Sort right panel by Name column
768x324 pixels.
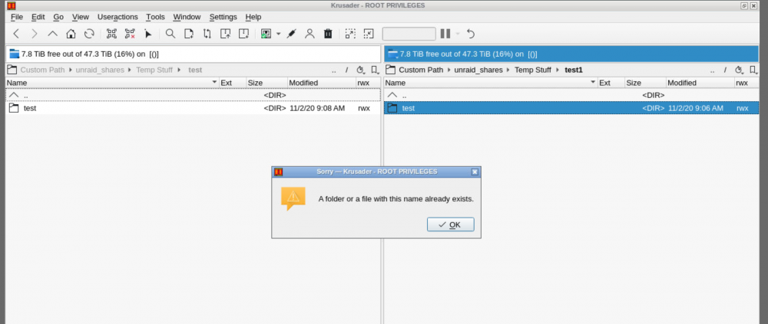(491, 83)
